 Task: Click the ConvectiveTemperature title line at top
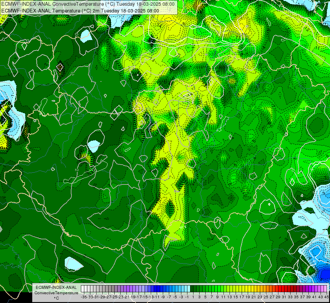(88, 4)
